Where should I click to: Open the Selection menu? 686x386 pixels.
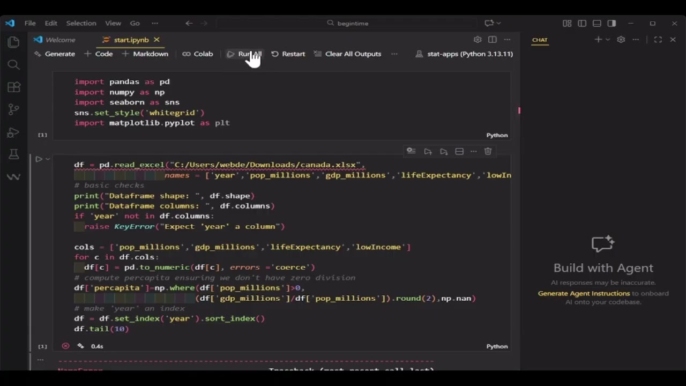tap(81, 23)
